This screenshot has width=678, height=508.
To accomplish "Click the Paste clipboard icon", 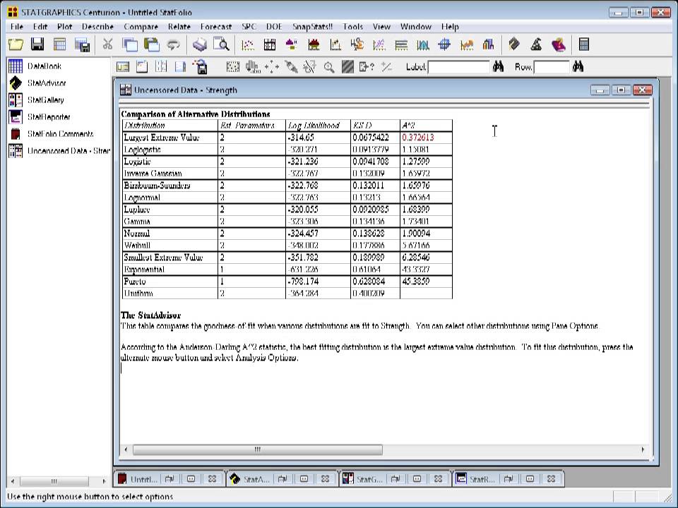I will [x=151, y=44].
